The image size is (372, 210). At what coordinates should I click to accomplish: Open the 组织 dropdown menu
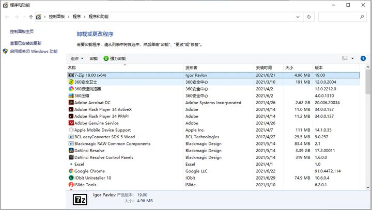click(77, 58)
